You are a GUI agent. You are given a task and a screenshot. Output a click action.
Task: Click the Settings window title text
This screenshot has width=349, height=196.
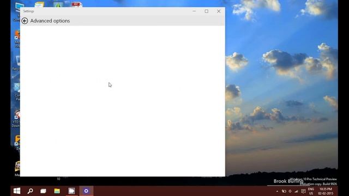tap(28, 11)
